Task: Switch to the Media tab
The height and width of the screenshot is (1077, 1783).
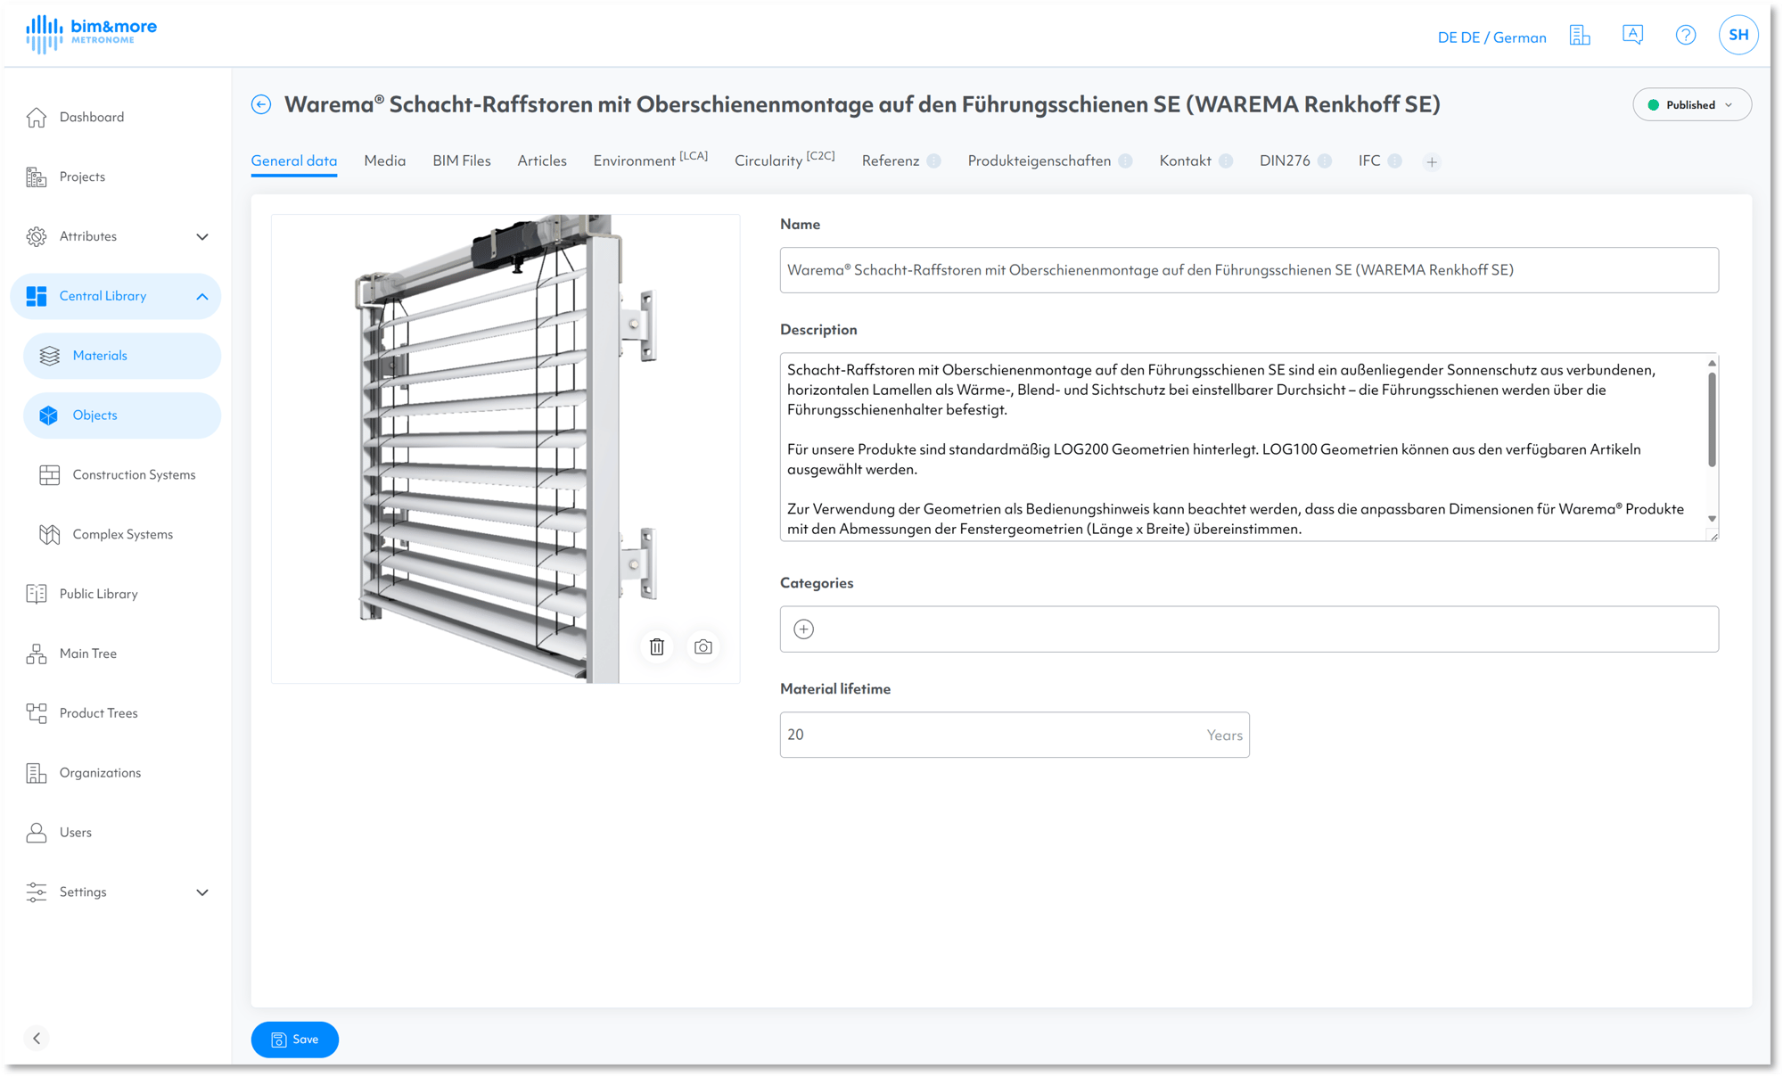Action: tap(384, 161)
